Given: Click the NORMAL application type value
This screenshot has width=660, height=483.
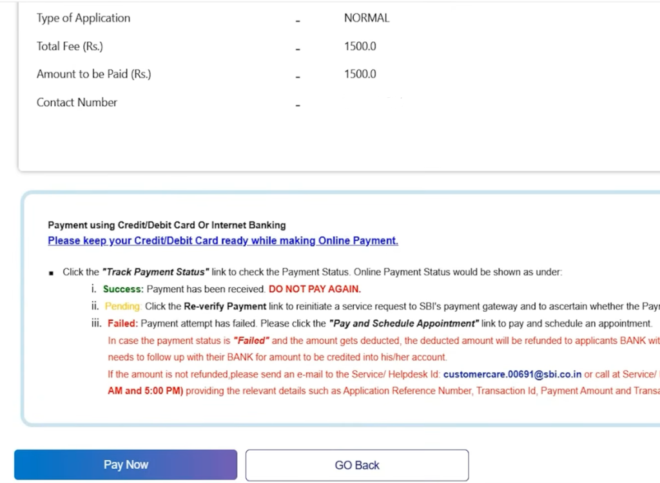Looking at the screenshot, I should click(367, 18).
